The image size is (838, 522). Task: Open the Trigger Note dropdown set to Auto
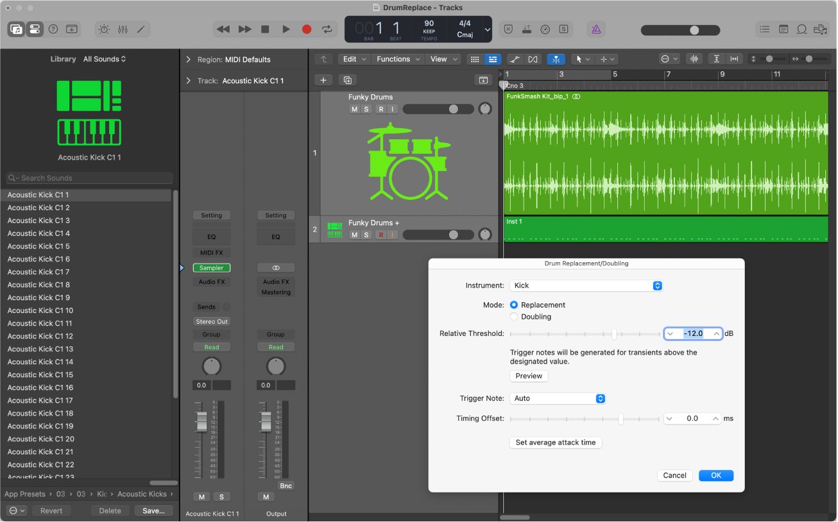coord(556,398)
